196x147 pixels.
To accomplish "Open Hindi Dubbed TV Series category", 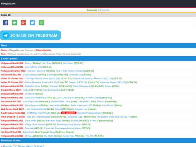I will [x=13, y=117].
